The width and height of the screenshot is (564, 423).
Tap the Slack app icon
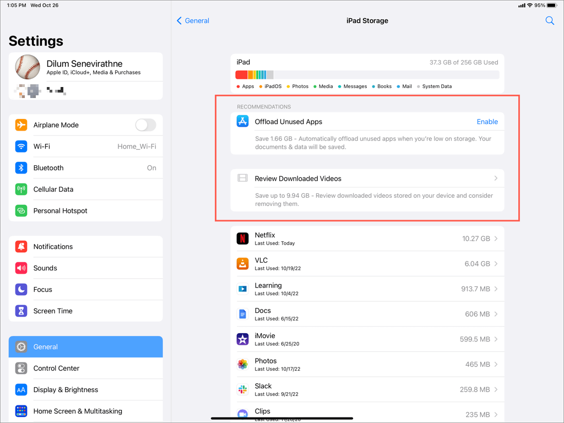(x=242, y=389)
